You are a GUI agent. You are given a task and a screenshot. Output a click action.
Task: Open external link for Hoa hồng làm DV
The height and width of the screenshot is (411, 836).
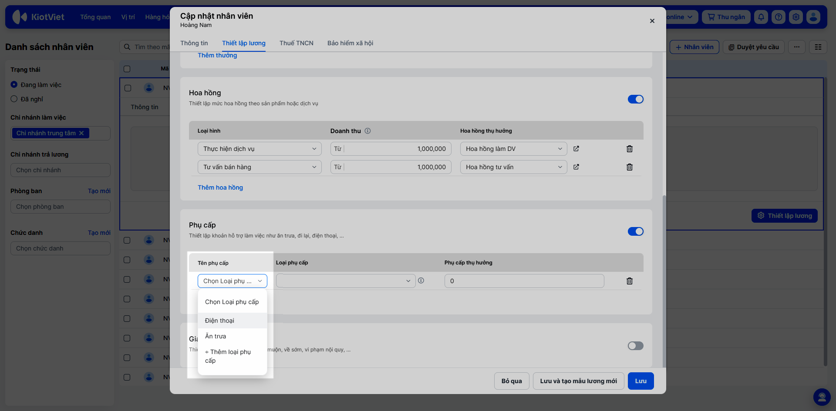[576, 149]
